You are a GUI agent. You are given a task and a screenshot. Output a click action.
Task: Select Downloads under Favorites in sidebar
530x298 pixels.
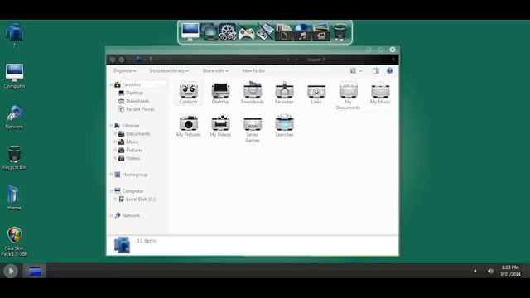tap(134, 101)
